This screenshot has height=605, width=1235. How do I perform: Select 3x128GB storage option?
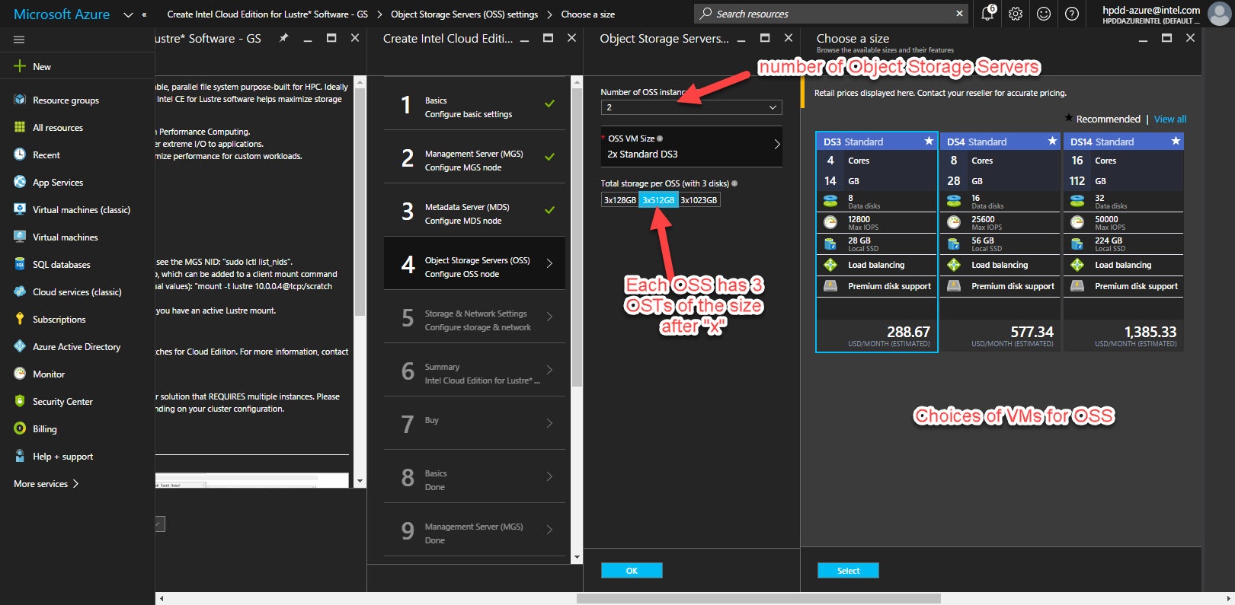pos(620,200)
